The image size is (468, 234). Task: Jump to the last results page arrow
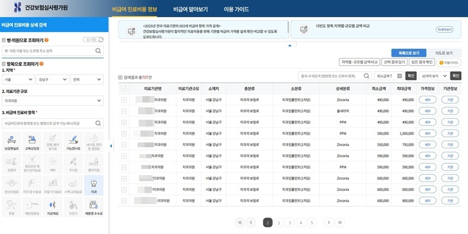point(339,222)
